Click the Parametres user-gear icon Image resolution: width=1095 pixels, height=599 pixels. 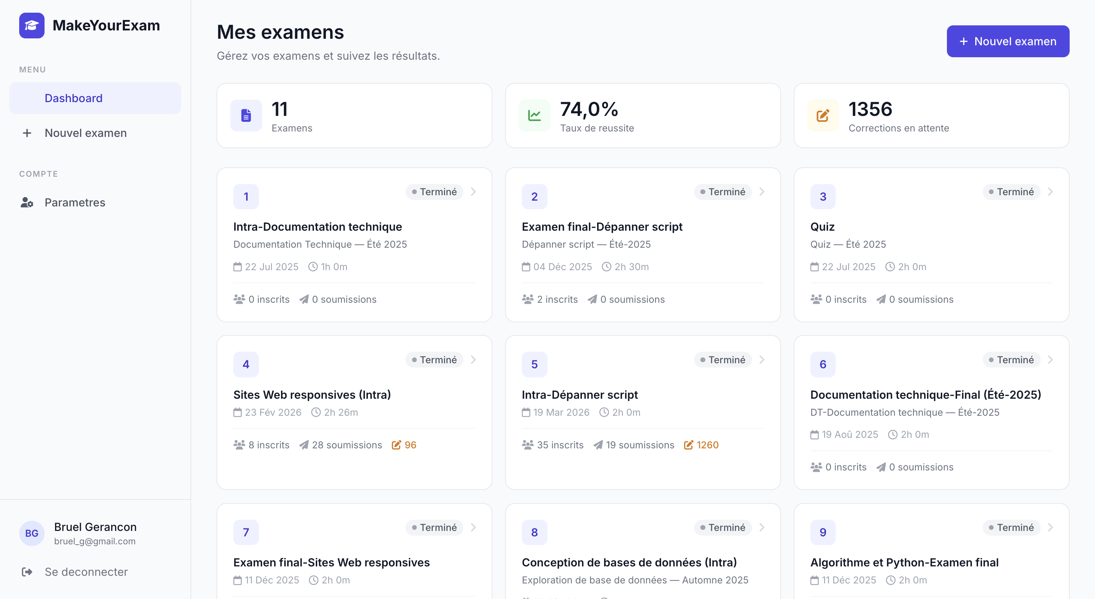pos(27,202)
